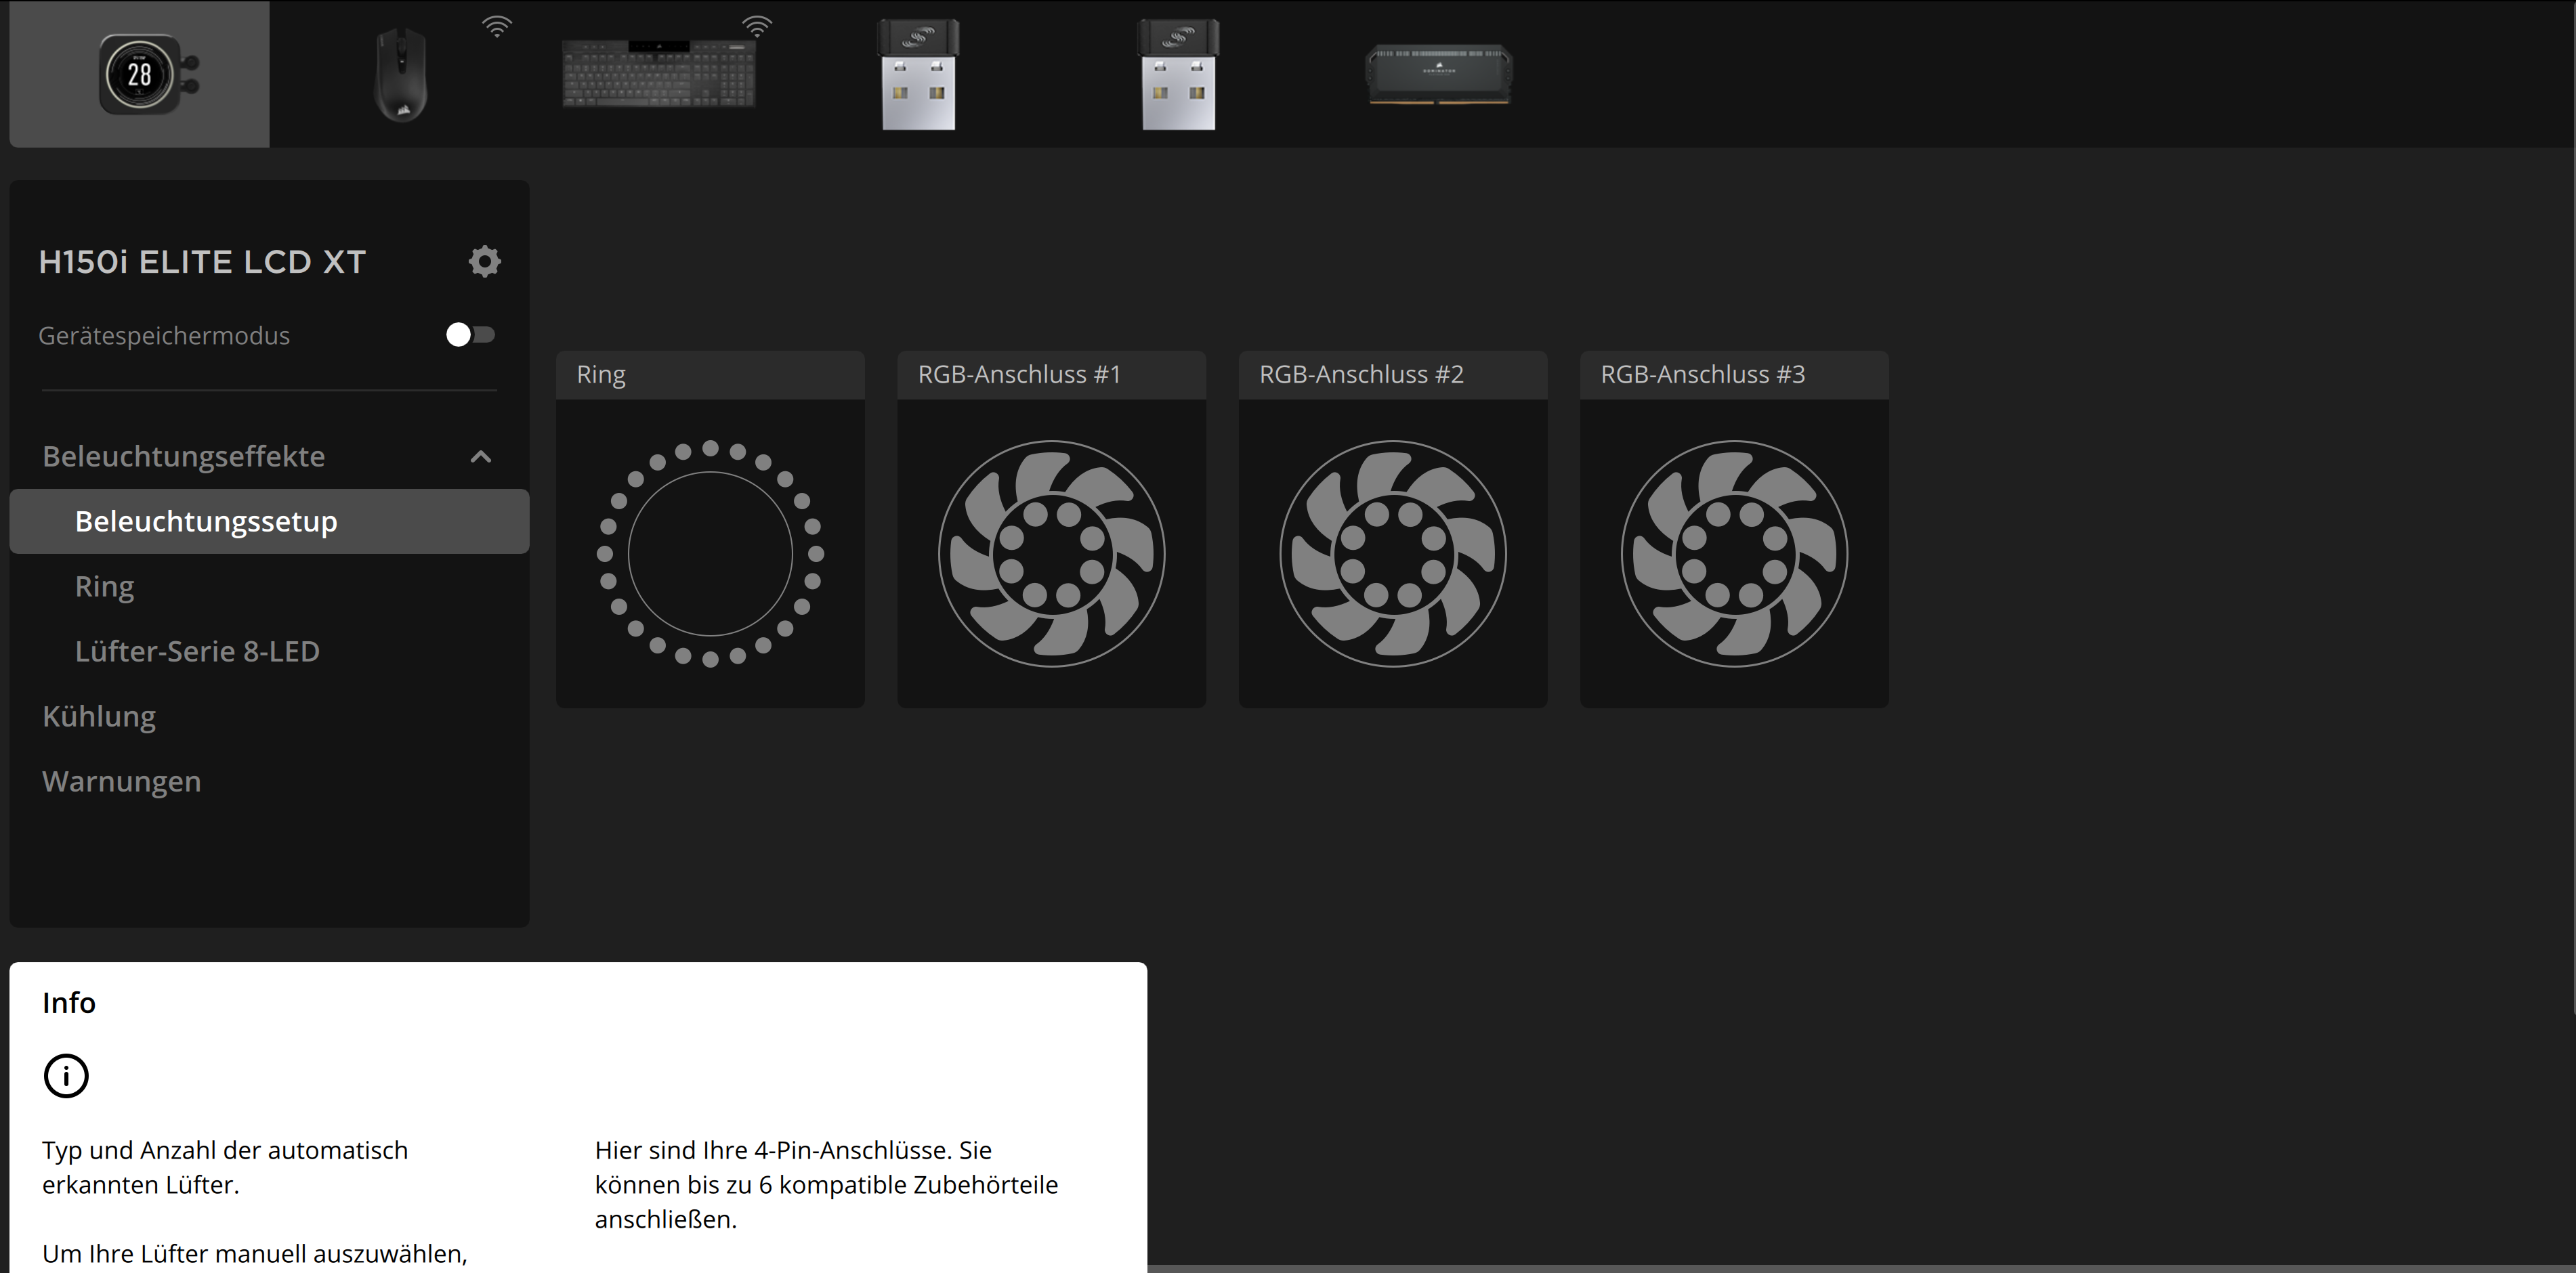Open Beleuchtungssetup menu item
Viewport: 2576px width, 1273px height.
coord(206,521)
